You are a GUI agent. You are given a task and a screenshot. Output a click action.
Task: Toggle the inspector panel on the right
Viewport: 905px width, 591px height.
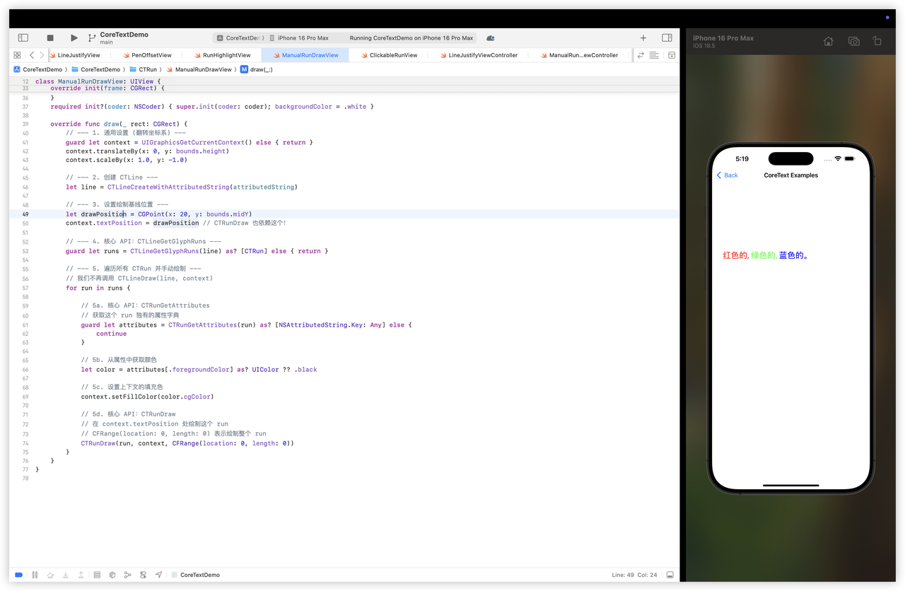coord(667,38)
